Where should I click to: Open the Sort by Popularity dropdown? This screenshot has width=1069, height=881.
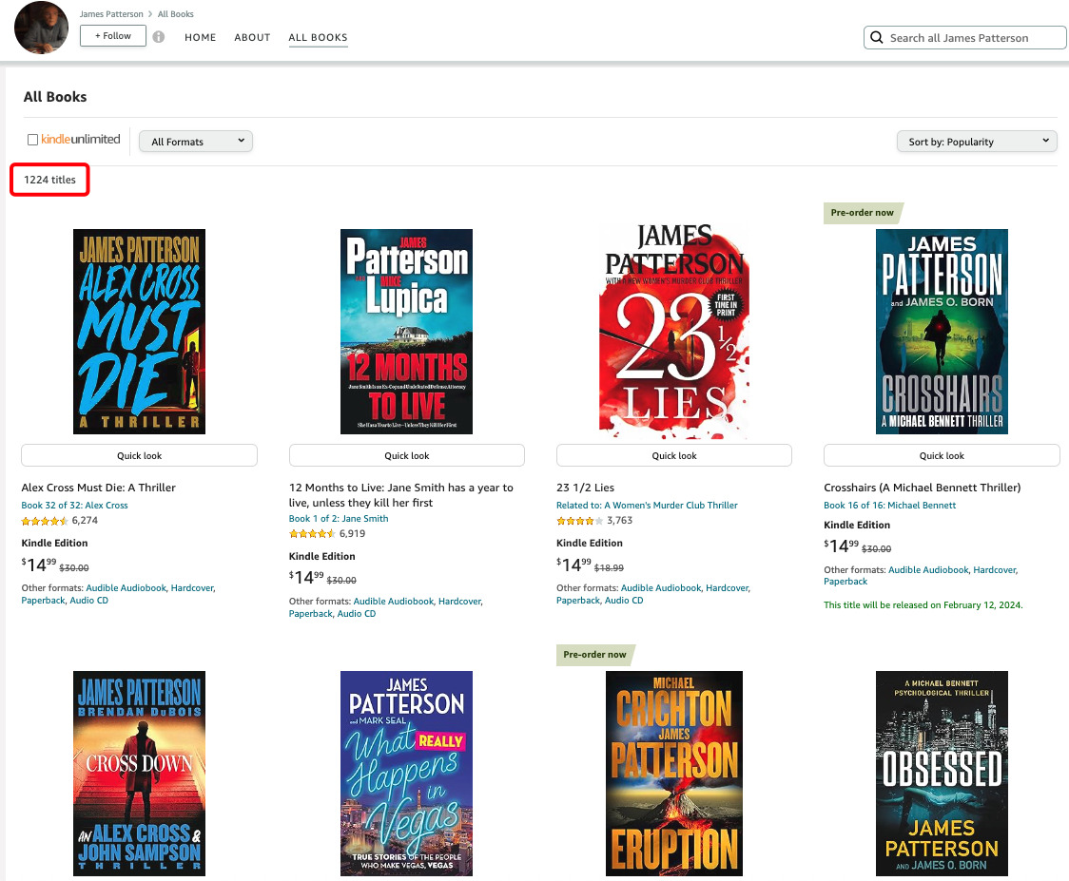click(x=977, y=141)
